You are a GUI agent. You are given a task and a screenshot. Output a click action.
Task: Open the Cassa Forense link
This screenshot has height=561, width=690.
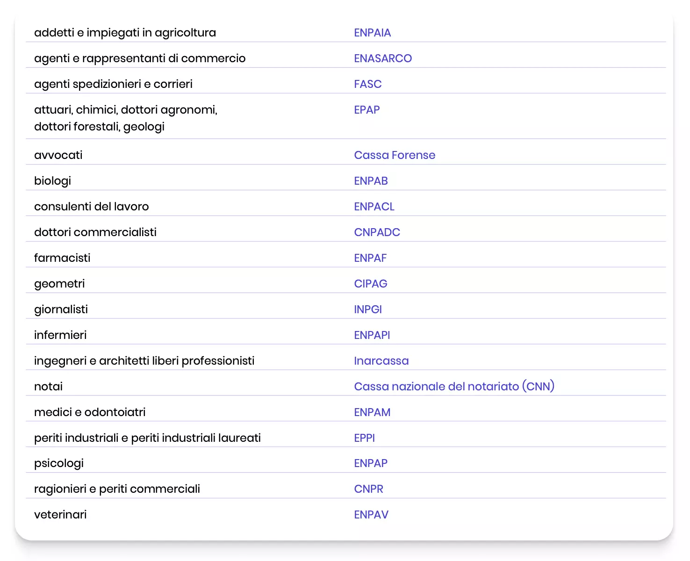[395, 155]
